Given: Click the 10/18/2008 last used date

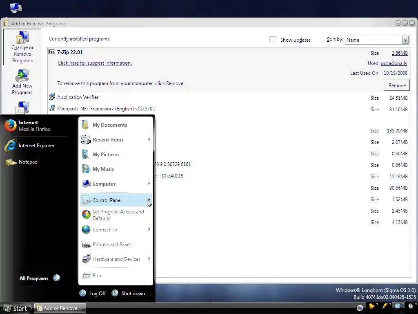Looking at the screenshot, I should click(x=395, y=73).
